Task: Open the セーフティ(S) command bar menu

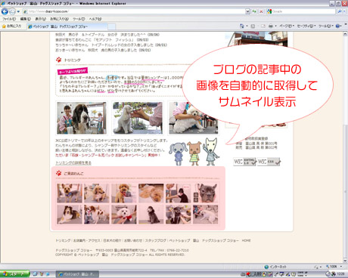Action: click(306, 26)
